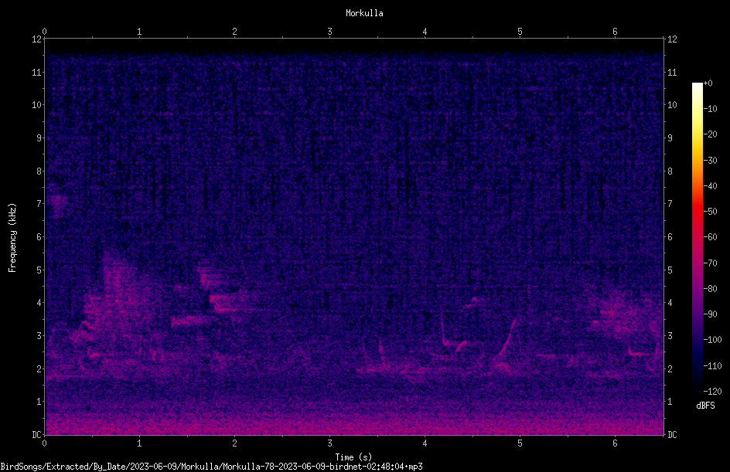730x472 pixels.
Task: Click the "12" tick on right frequency axis
Action: pyautogui.click(x=672, y=39)
